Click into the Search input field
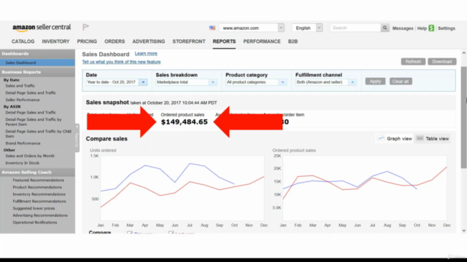This screenshot has width=467, height=262. pos(355,28)
